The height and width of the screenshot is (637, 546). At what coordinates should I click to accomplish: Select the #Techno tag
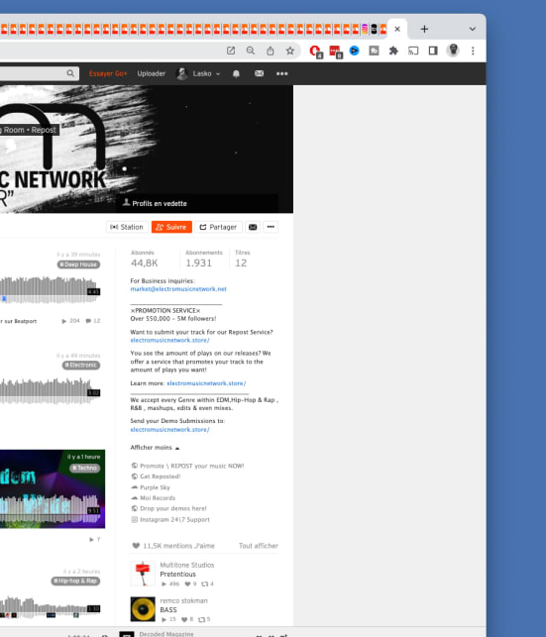(85, 468)
